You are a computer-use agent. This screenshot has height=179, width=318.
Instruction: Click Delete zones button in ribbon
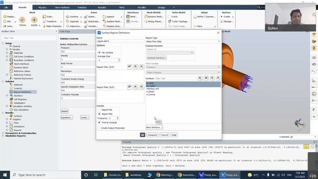point(90,16)
